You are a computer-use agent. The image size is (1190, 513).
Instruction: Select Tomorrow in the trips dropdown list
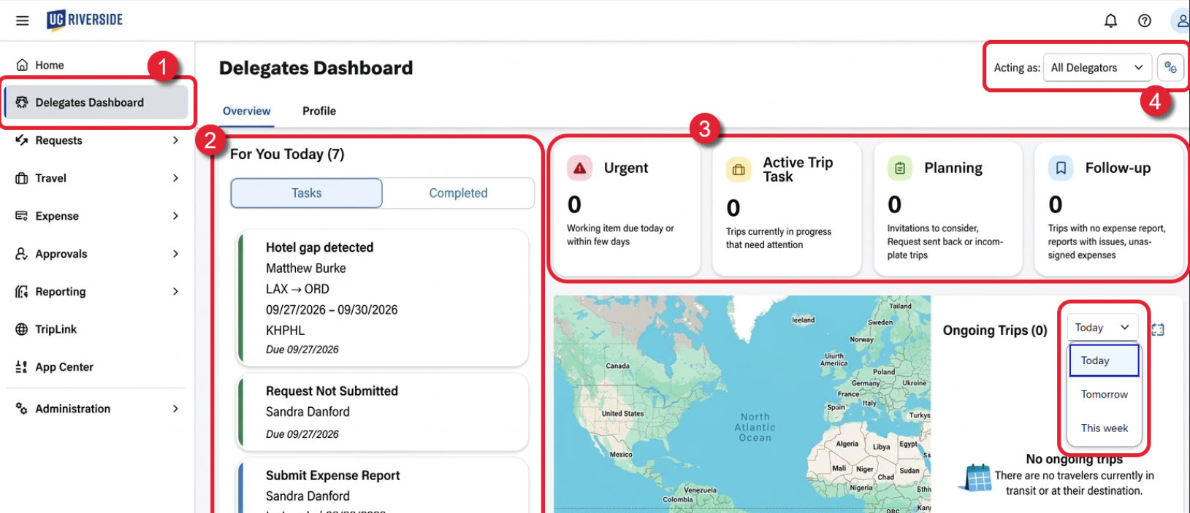(x=1104, y=394)
